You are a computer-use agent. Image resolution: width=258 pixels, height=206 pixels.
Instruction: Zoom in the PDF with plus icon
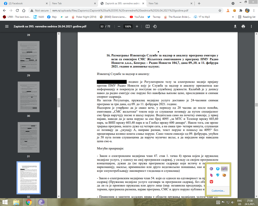(137, 27)
